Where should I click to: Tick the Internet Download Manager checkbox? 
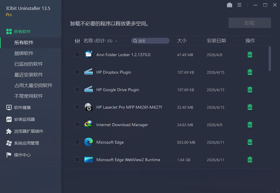[x=77, y=124]
